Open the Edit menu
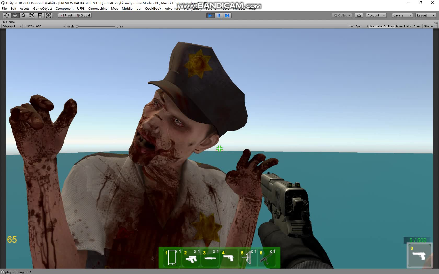This screenshot has height=274, width=439. point(13,8)
